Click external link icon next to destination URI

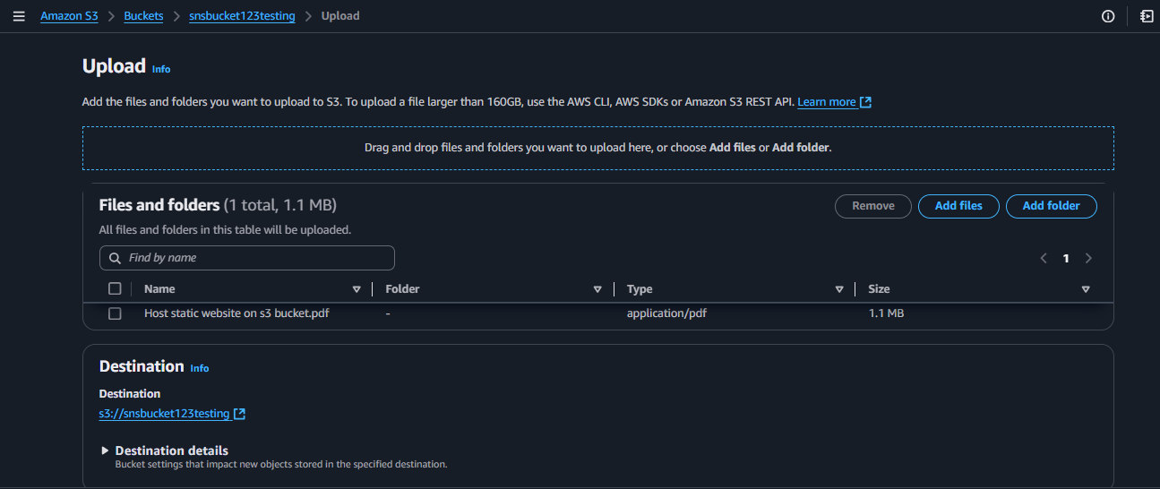point(239,414)
